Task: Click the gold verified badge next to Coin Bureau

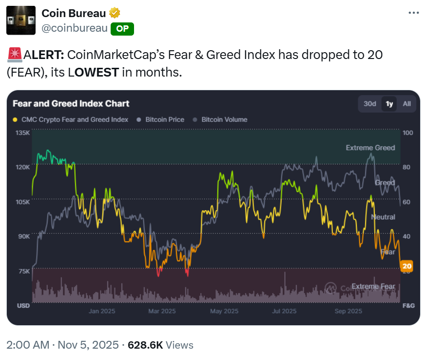Action: coord(114,13)
